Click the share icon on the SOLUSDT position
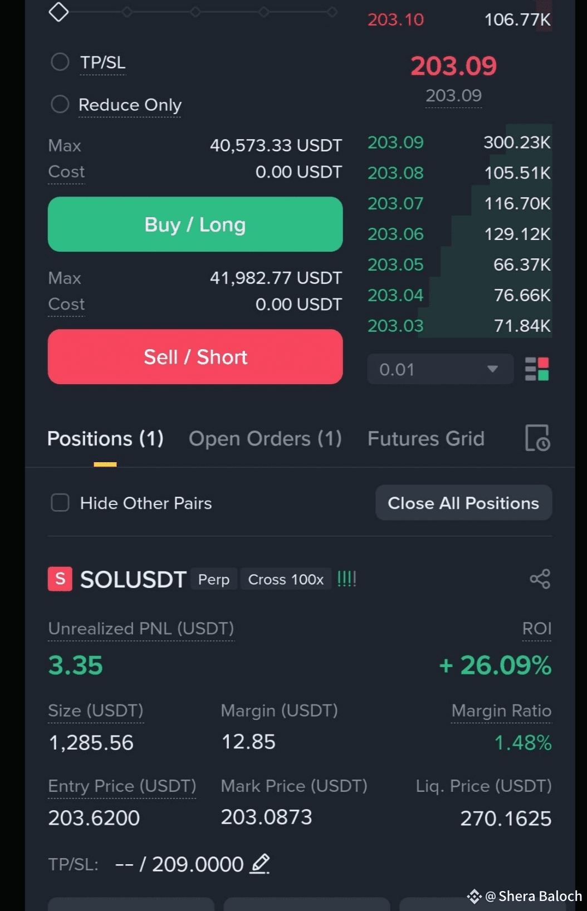The width and height of the screenshot is (587, 911). [x=540, y=579]
